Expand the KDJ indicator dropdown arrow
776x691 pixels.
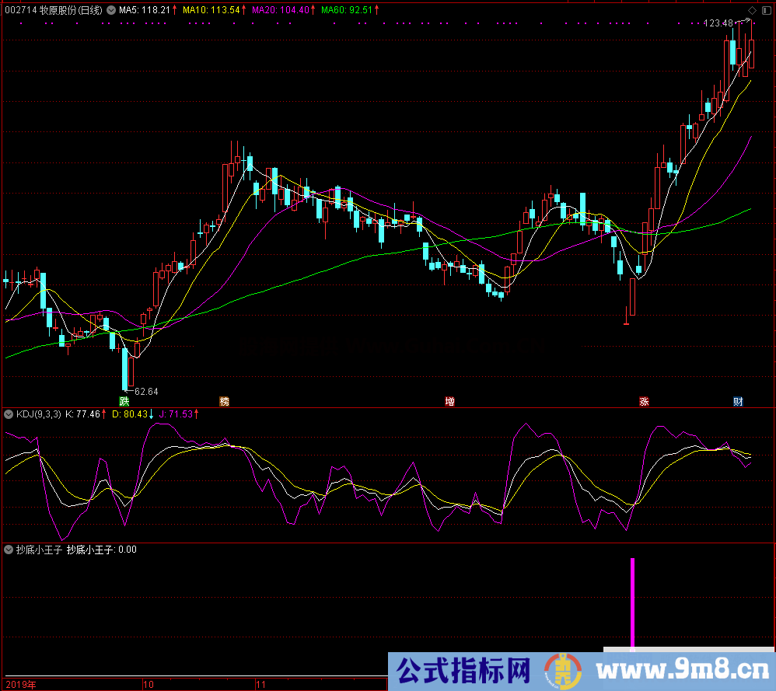point(9,414)
